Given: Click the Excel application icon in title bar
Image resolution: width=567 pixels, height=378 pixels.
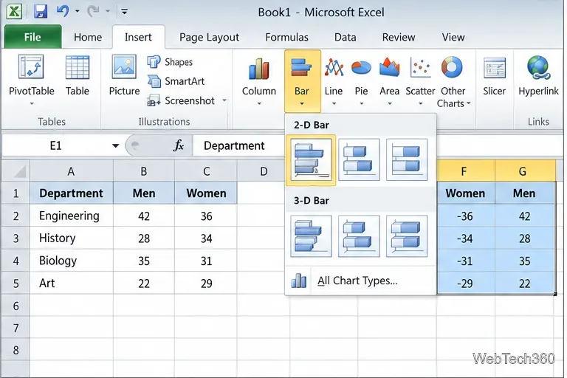Looking at the screenshot, I should click(14, 12).
